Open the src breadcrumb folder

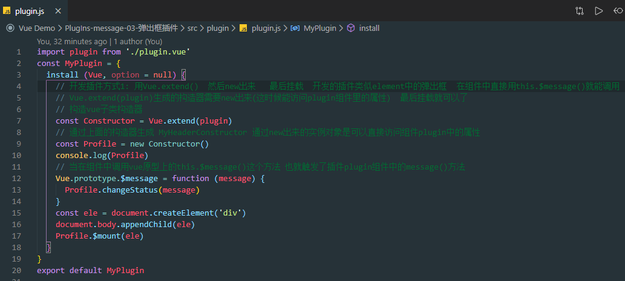tap(192, 28)
